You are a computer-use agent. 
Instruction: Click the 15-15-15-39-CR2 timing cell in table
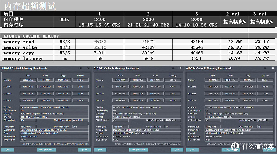click(100, 25)
